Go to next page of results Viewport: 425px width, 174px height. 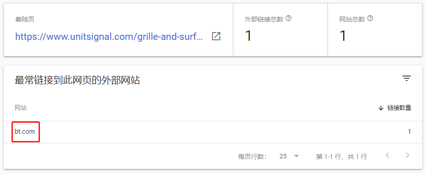coord(407,155)
